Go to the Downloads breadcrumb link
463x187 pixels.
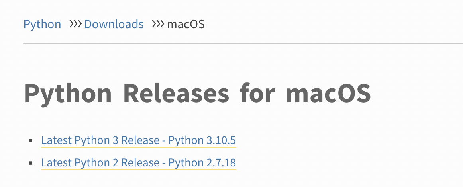[114, 24]
